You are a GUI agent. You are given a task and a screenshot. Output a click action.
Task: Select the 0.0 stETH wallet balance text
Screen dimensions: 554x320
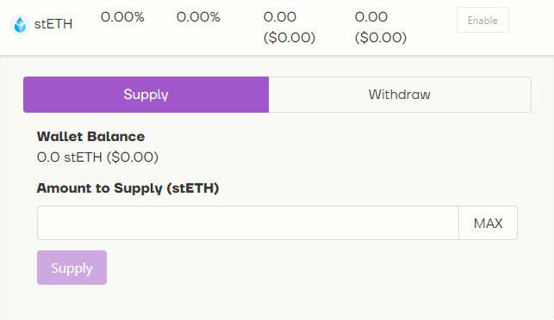coord(70,157)
